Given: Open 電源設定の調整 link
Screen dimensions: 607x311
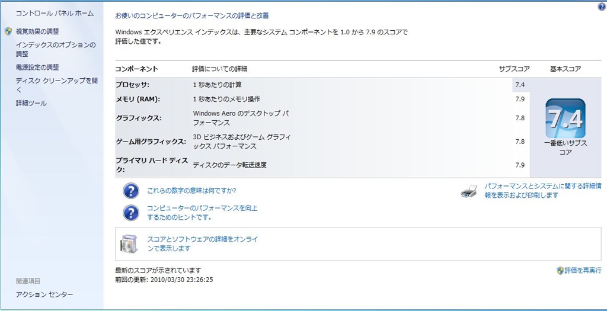Looking at the screenshot, I should tap(37, 68).
